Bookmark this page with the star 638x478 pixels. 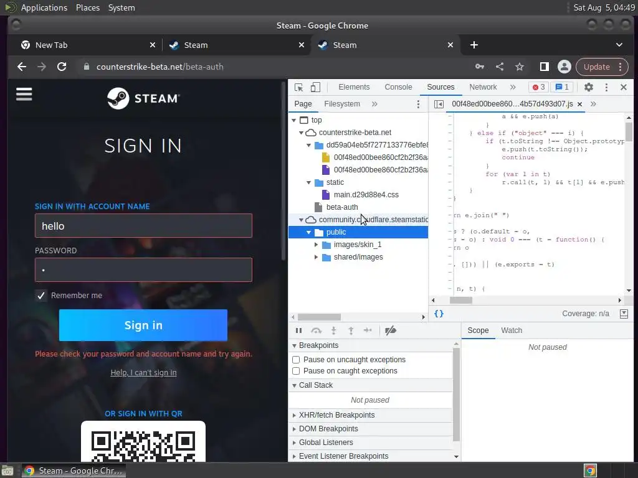click(520, 67)
